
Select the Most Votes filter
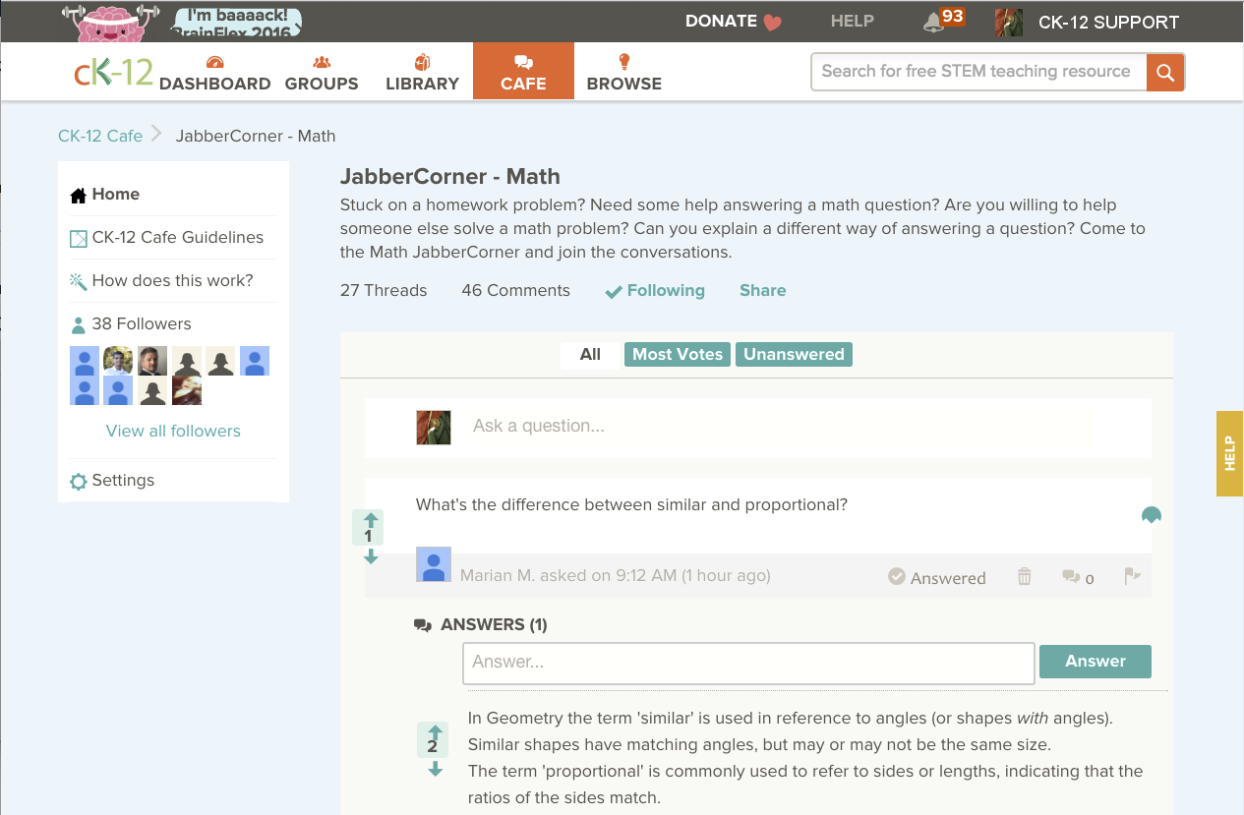[x=677, y=355]
